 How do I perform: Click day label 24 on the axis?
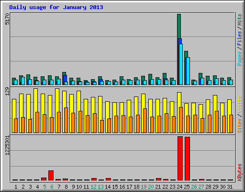click(179, 187)
